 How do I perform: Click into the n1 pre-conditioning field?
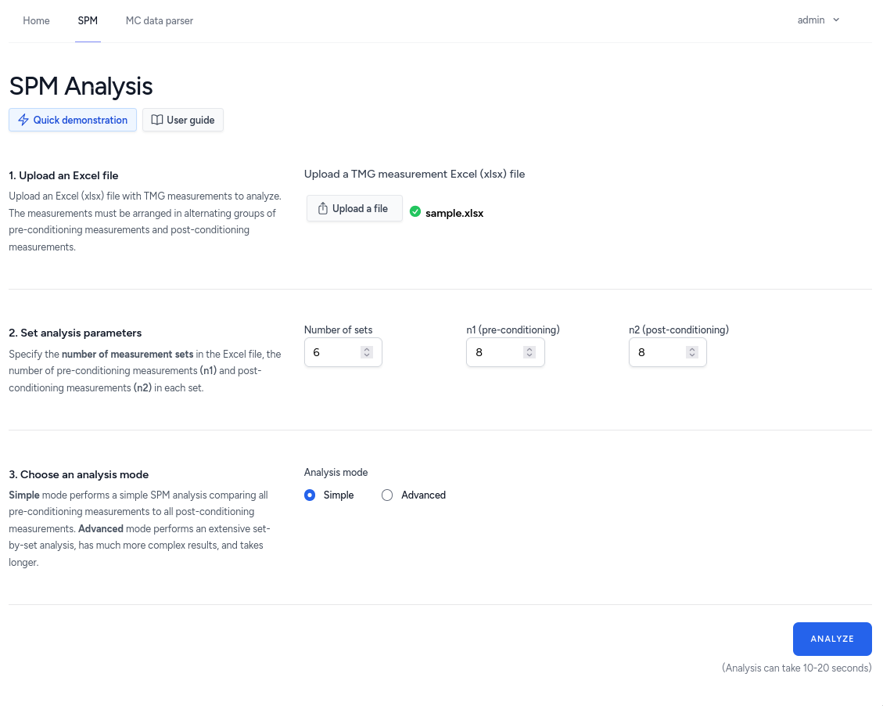coord(495,352)
